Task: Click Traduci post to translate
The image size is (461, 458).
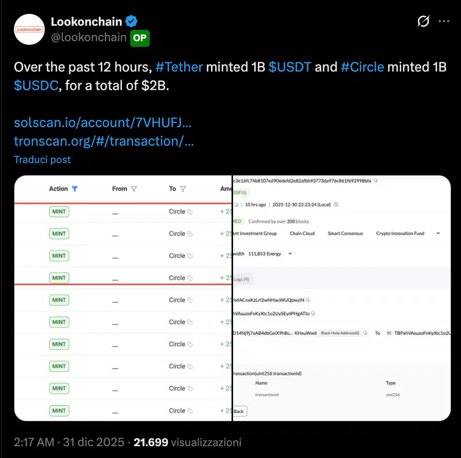Action: tap(42, 160)
